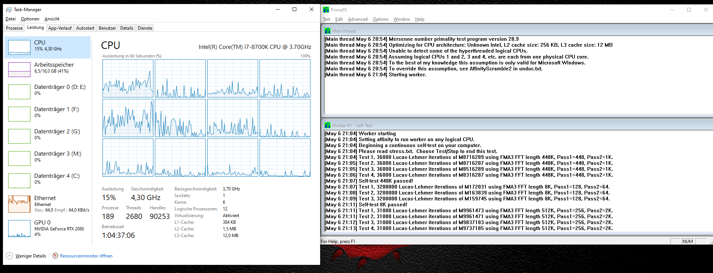Click the Virtualisierung value Aktiviert
The image size is (713, 273).
[231, 216]
